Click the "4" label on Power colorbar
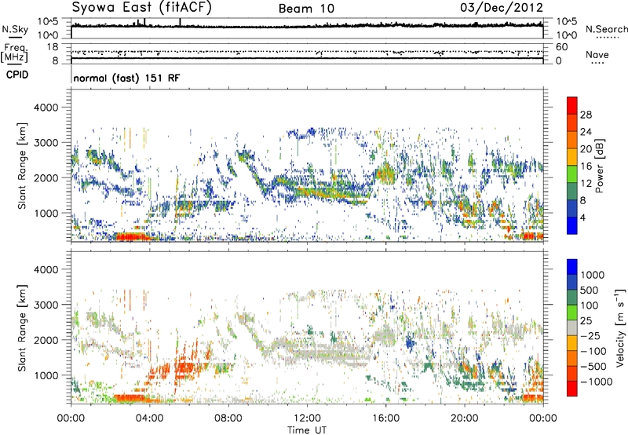Image resolution: width=628 pixels, height=435 pixels. tap(583, 217)
